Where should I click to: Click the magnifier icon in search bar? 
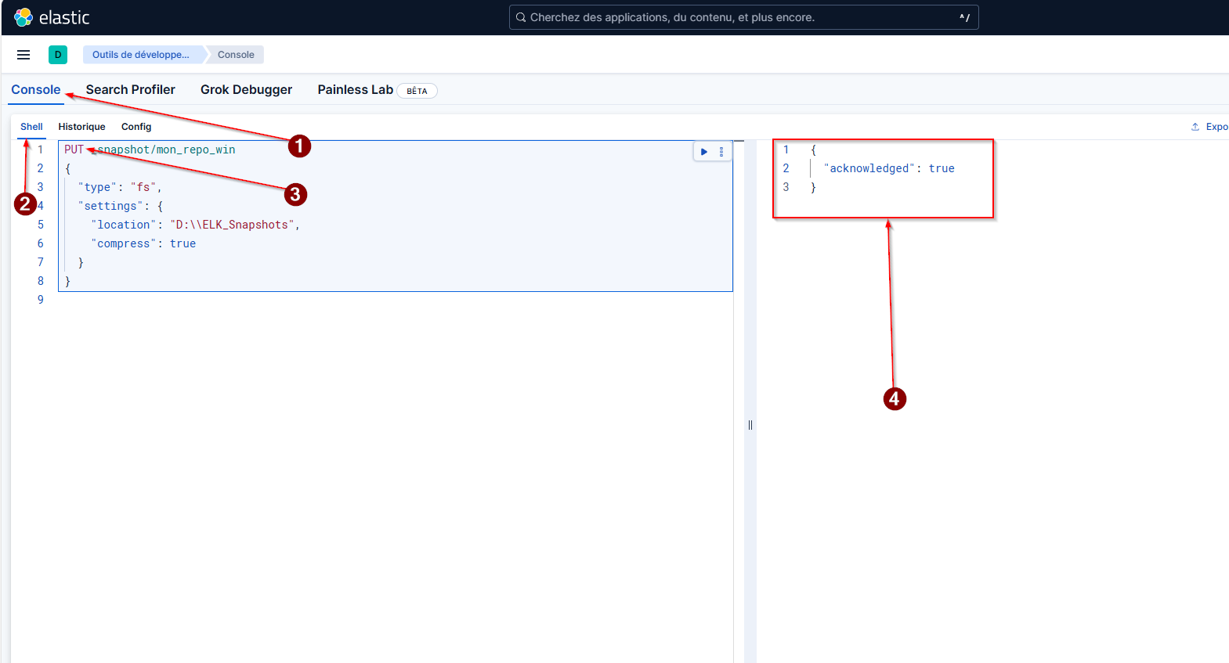pyautogui.click(x=521, y=17)
